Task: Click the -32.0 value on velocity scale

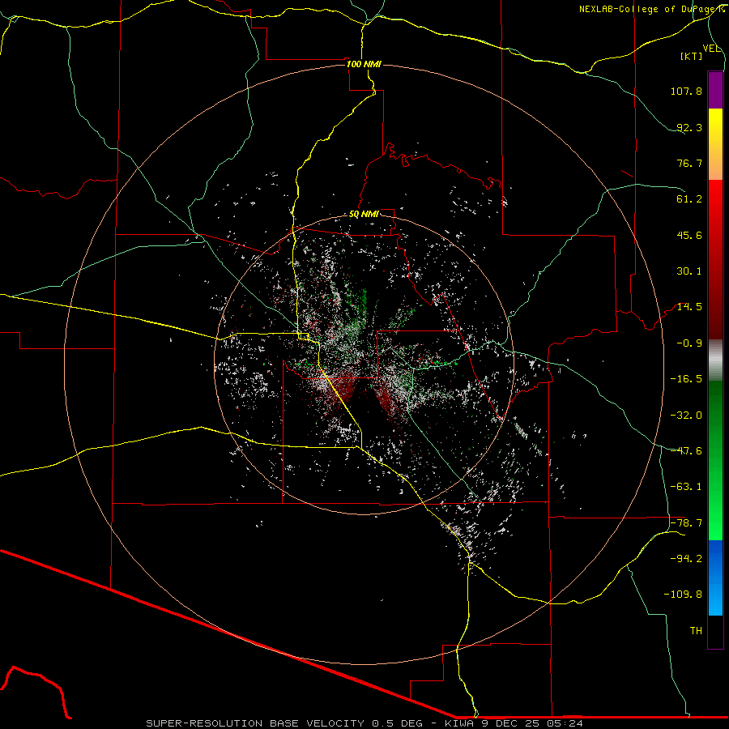Action: (686, 416)
